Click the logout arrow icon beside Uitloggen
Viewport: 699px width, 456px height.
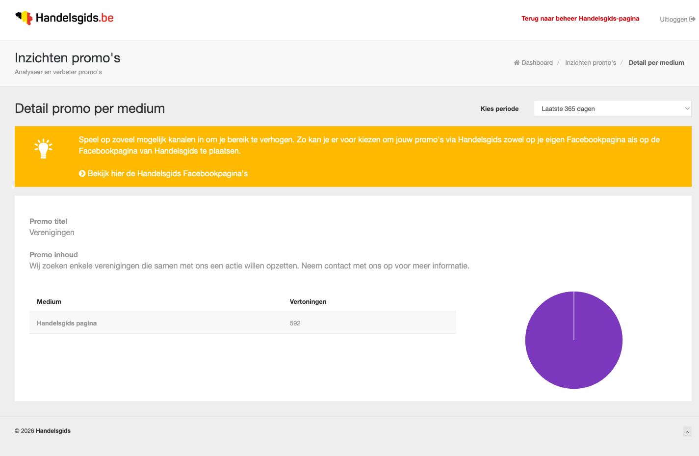point(692,19)
